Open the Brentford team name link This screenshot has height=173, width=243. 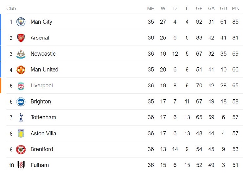(x=41, y=149)
